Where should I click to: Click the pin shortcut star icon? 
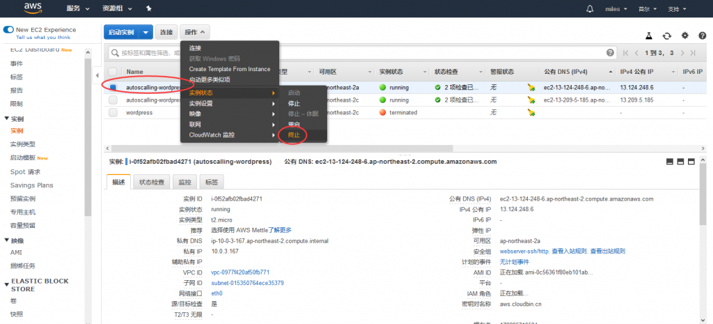point(149,8)
